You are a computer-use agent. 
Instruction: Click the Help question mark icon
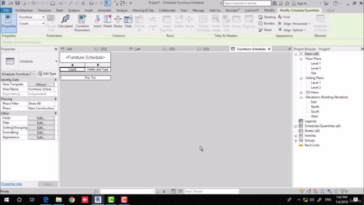tap(336, 3)
